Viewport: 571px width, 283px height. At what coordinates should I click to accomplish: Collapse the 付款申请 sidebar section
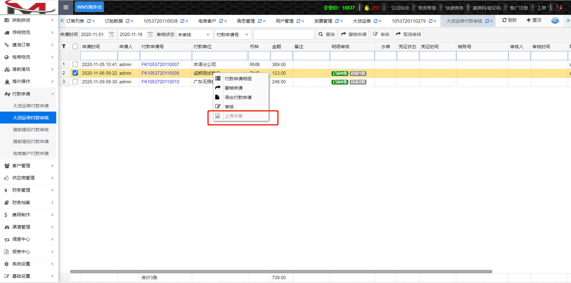(x=53, y=94)
